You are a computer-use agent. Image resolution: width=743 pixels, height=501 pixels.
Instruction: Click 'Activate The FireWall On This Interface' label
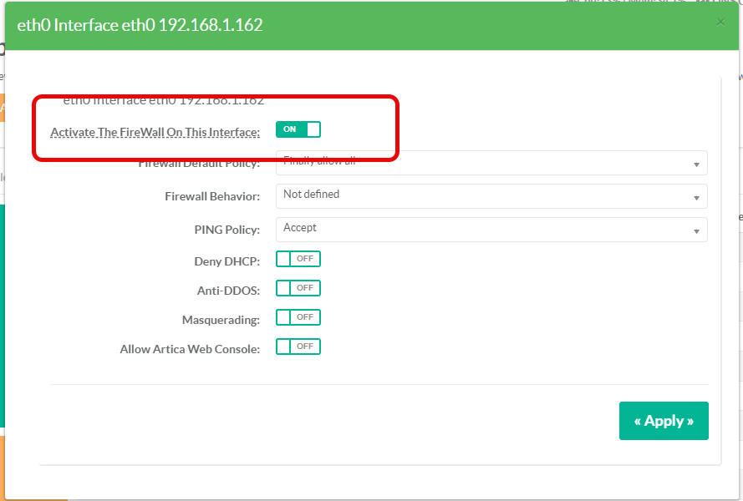155,132
